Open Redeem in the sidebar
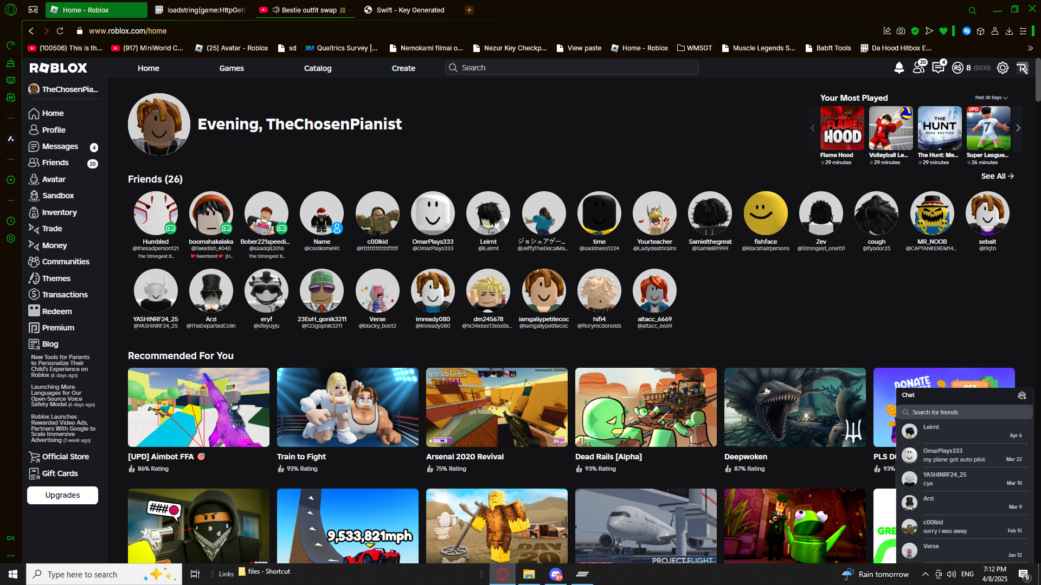Screen dimensions: 1041x585 click(56, 311)
